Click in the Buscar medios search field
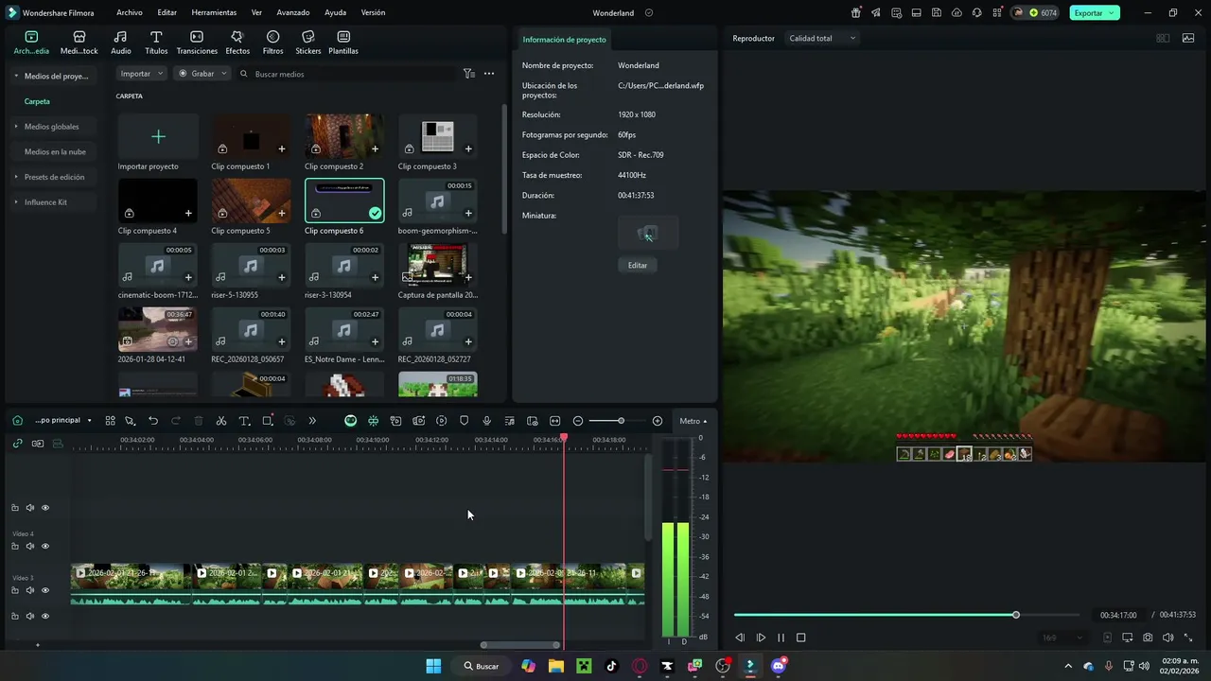The image size is (1211, 681). click(x=346, y=74)
